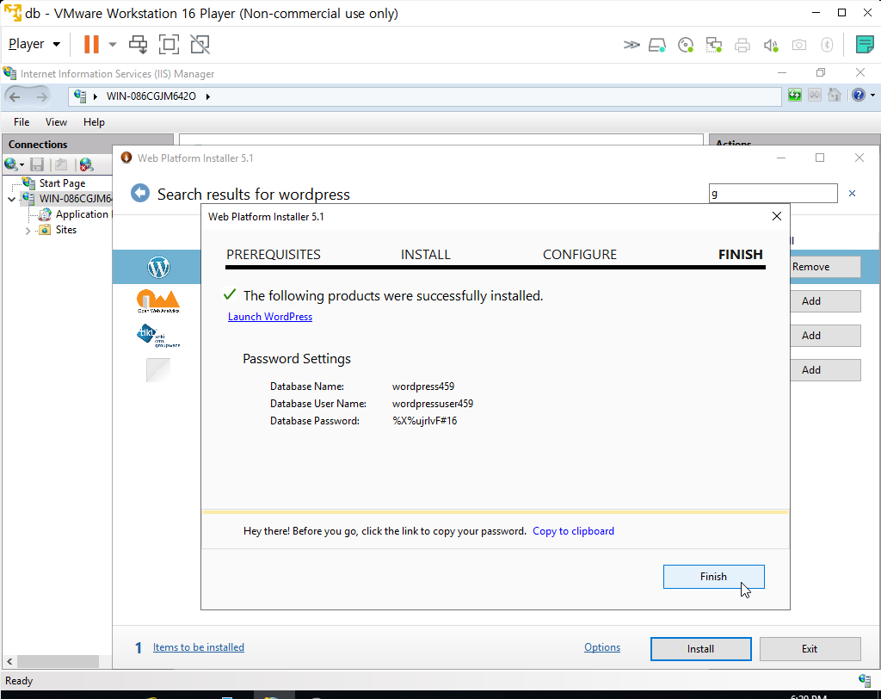
Task: Pause the virtual machine from VMware toolbar
Action: [91, 44]
